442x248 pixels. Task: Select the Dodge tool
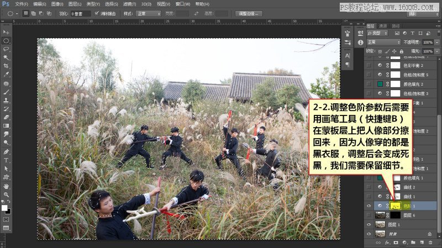click(x=6, y=143)
